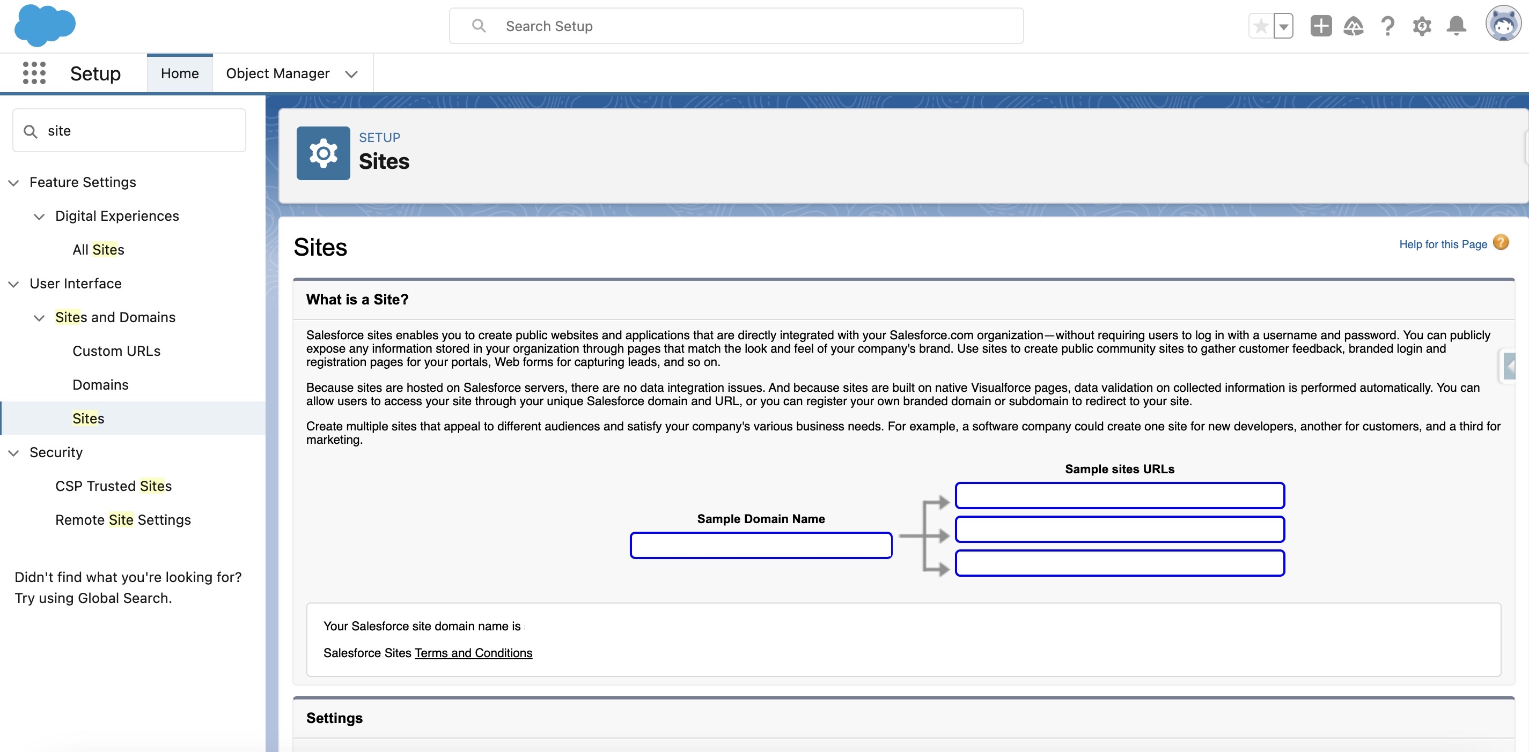Screen dimensions: 1529x752
Task: Open the Terms and Conditions link
Action: pos(473,653)
